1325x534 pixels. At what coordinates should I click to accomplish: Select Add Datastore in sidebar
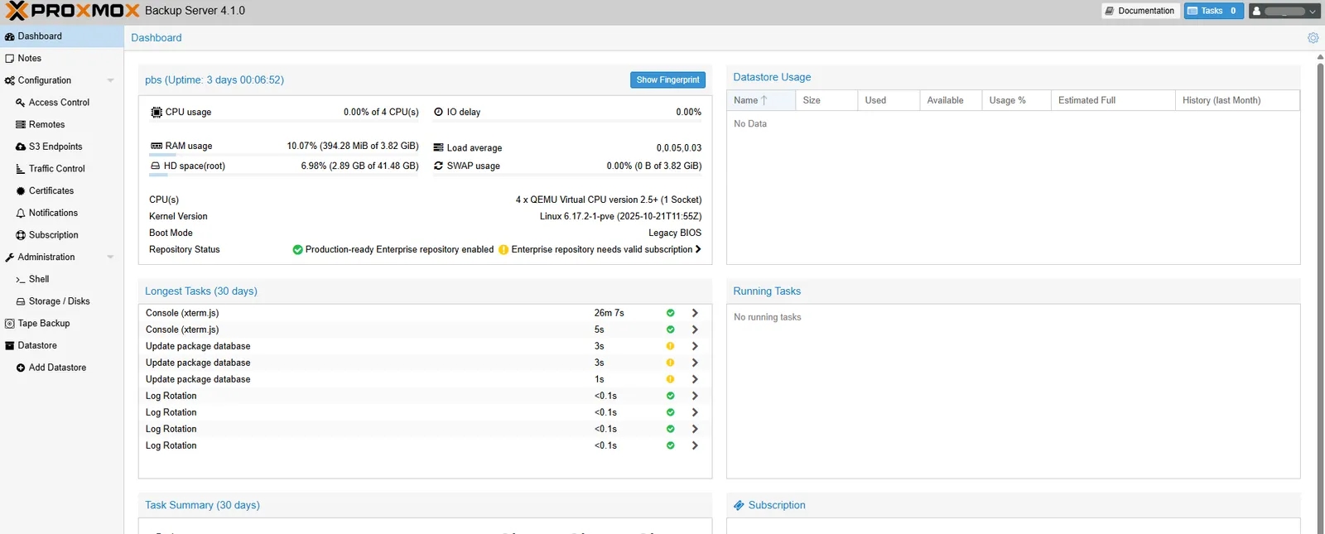tap(62, 368)
